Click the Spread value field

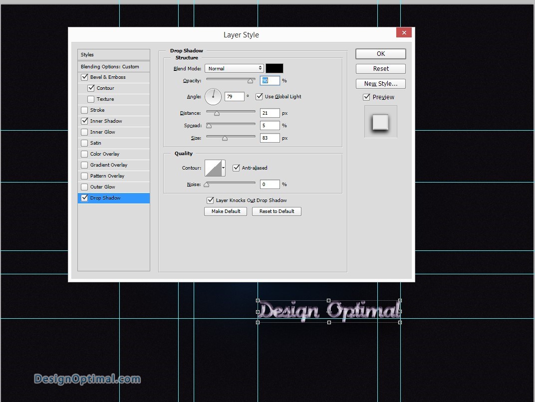[x=269, y=126]
